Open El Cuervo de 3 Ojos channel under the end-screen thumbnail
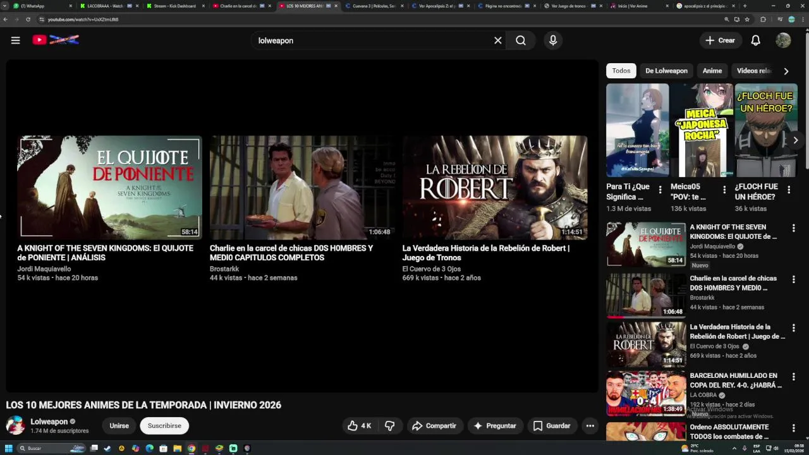This screenshot has width=809, height=455. [x=432, y=269]
